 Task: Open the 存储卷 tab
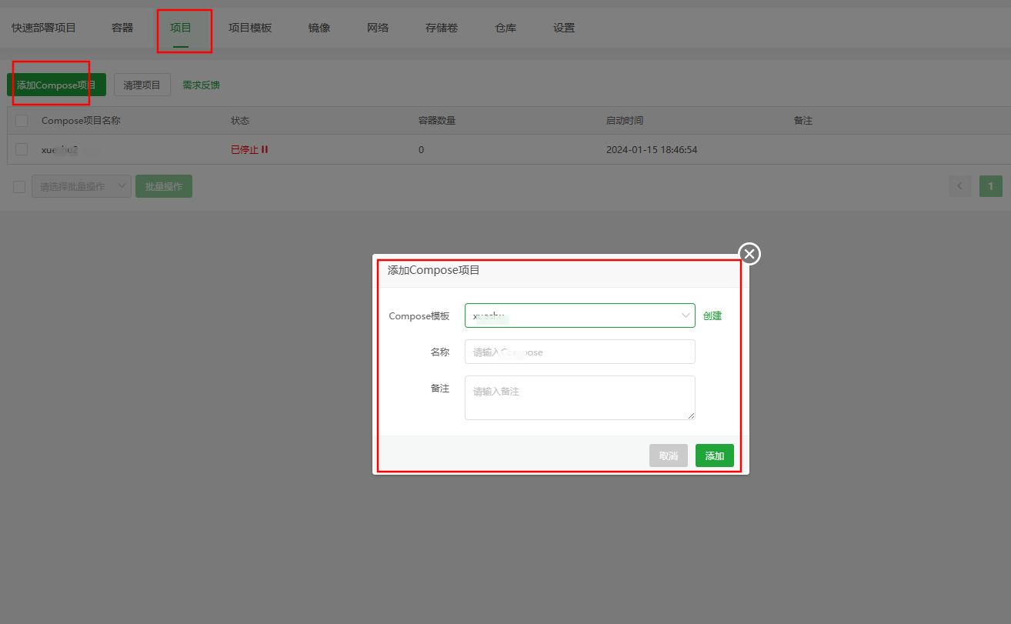[x=442, y=28]
